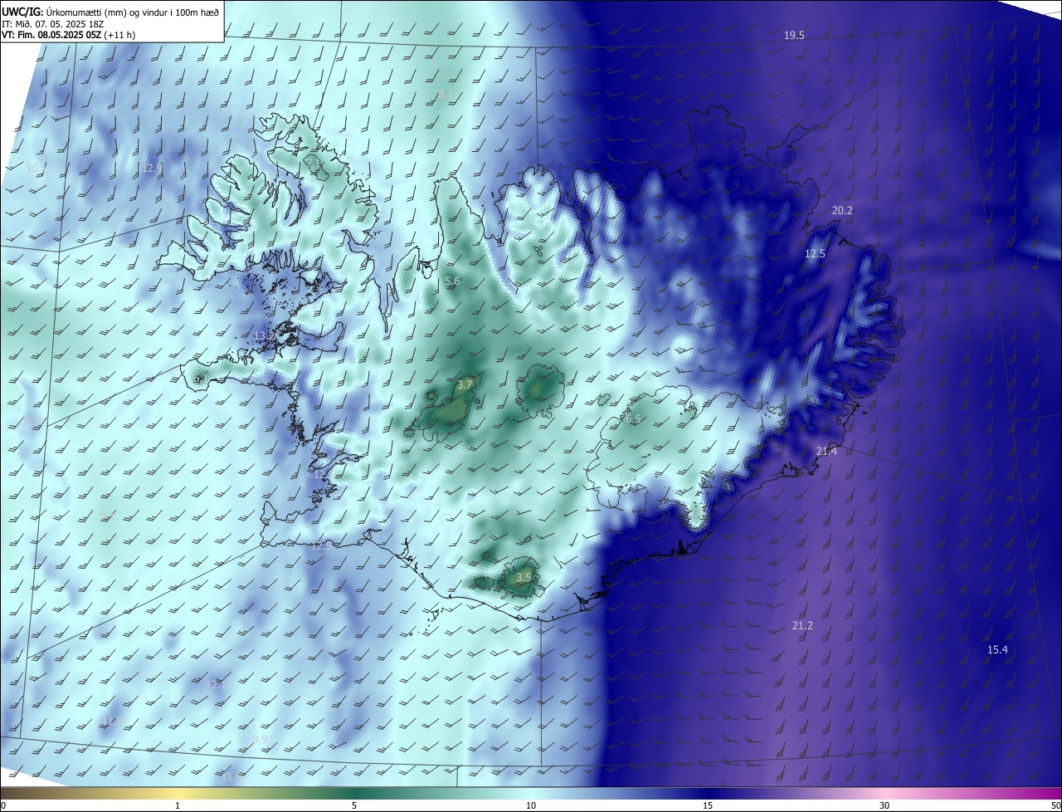The height and width of the screenshot is (812, 1062).
Task: Click the 3.5 value label
Action: (x=524, y=577)
